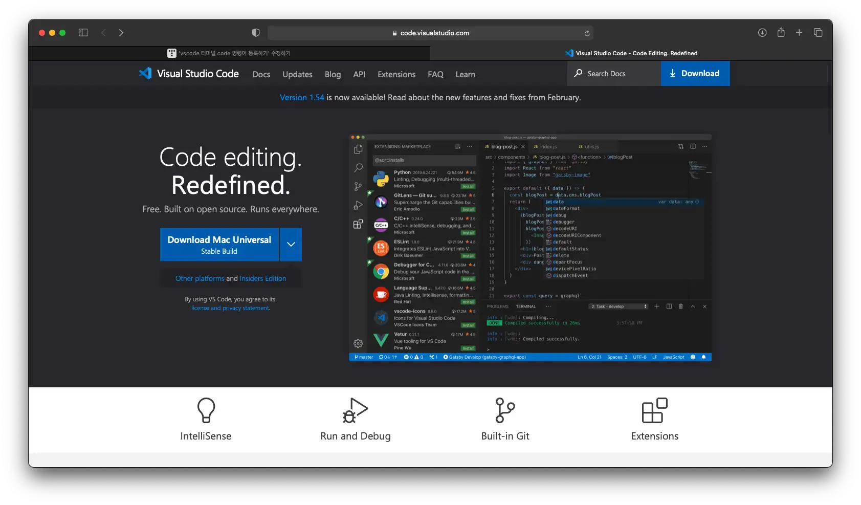
Task: Click the Built-in Git label
Action: coord(505,436)
